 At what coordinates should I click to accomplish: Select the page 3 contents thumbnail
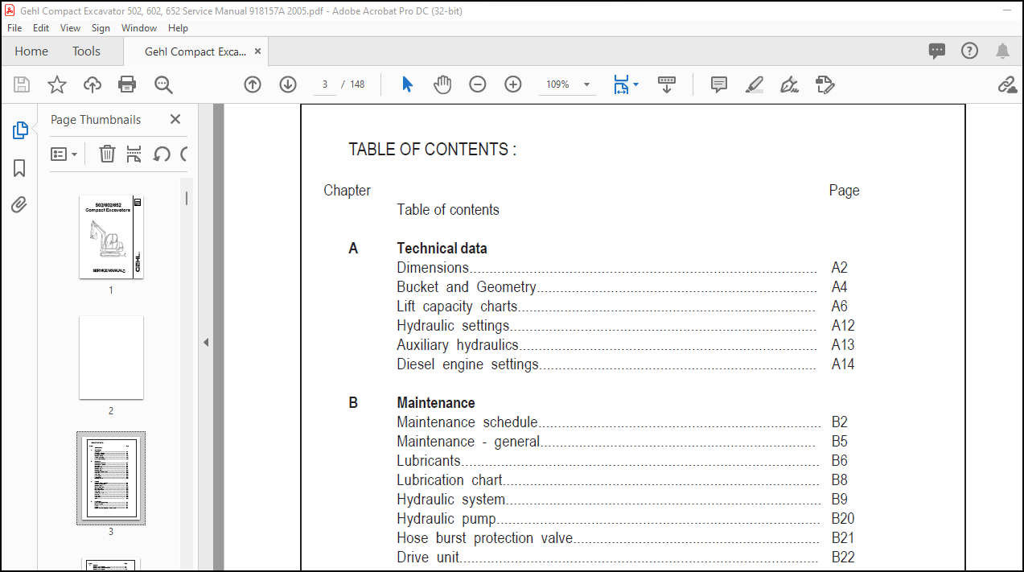[111, 478]
